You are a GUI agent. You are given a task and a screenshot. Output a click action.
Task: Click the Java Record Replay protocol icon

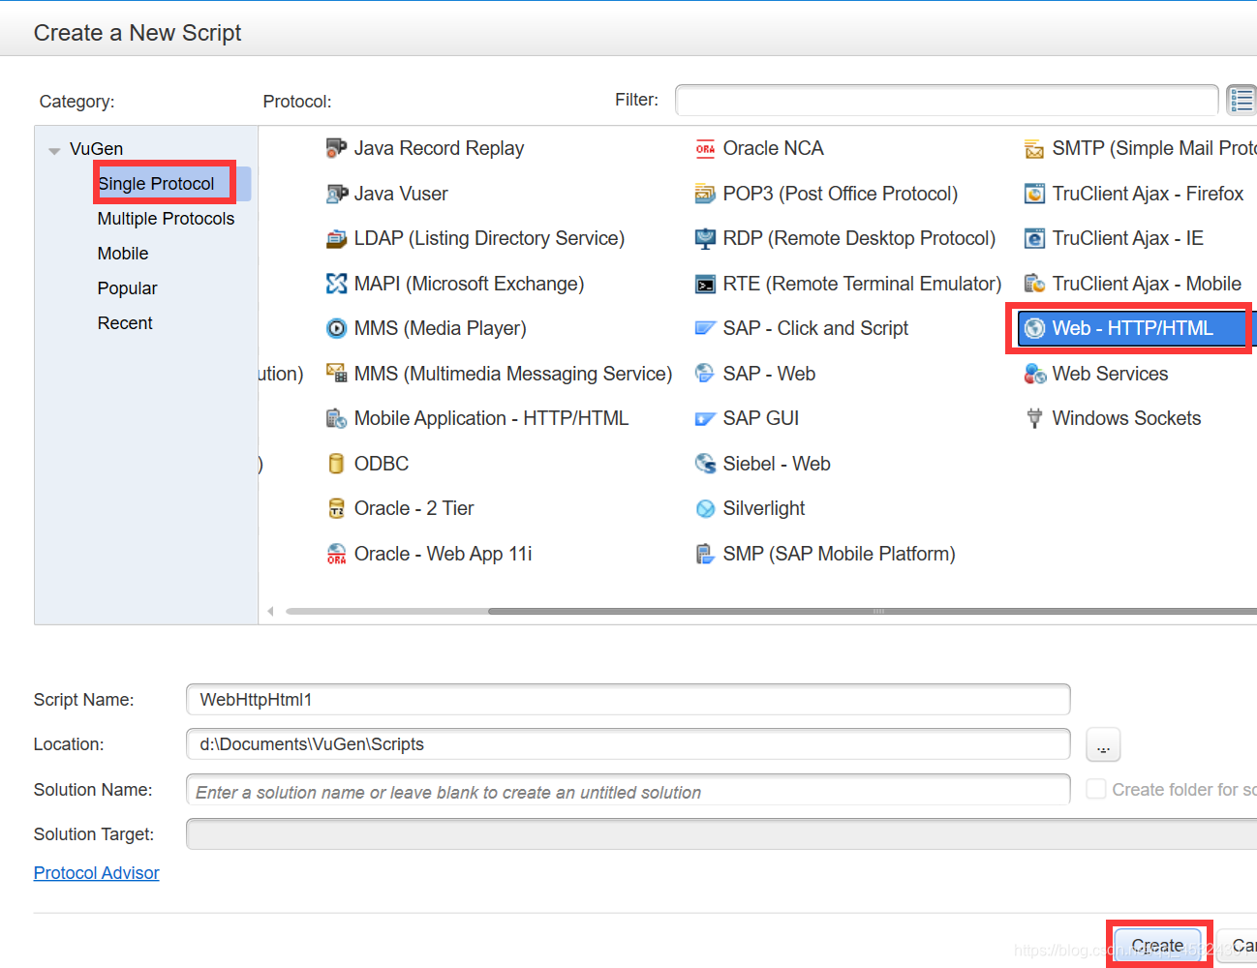click(x=336, y=148)
